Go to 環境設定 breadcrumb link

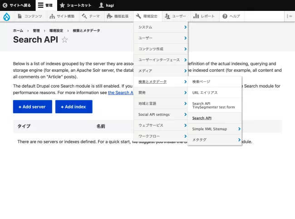(56, 31)
